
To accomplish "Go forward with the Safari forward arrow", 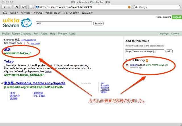I will 9,7.
